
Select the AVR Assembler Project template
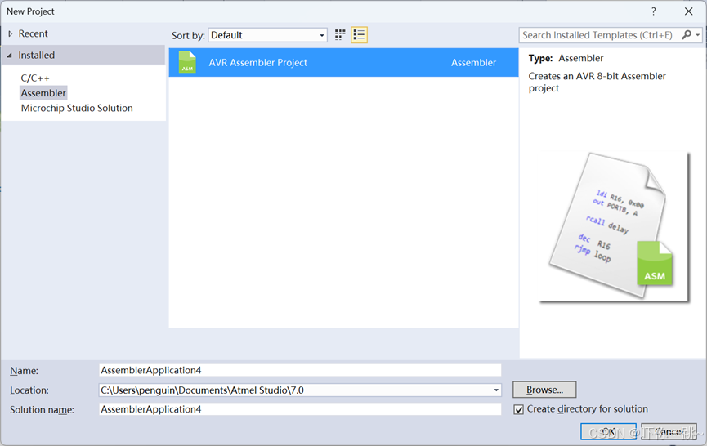click(343, 62)
